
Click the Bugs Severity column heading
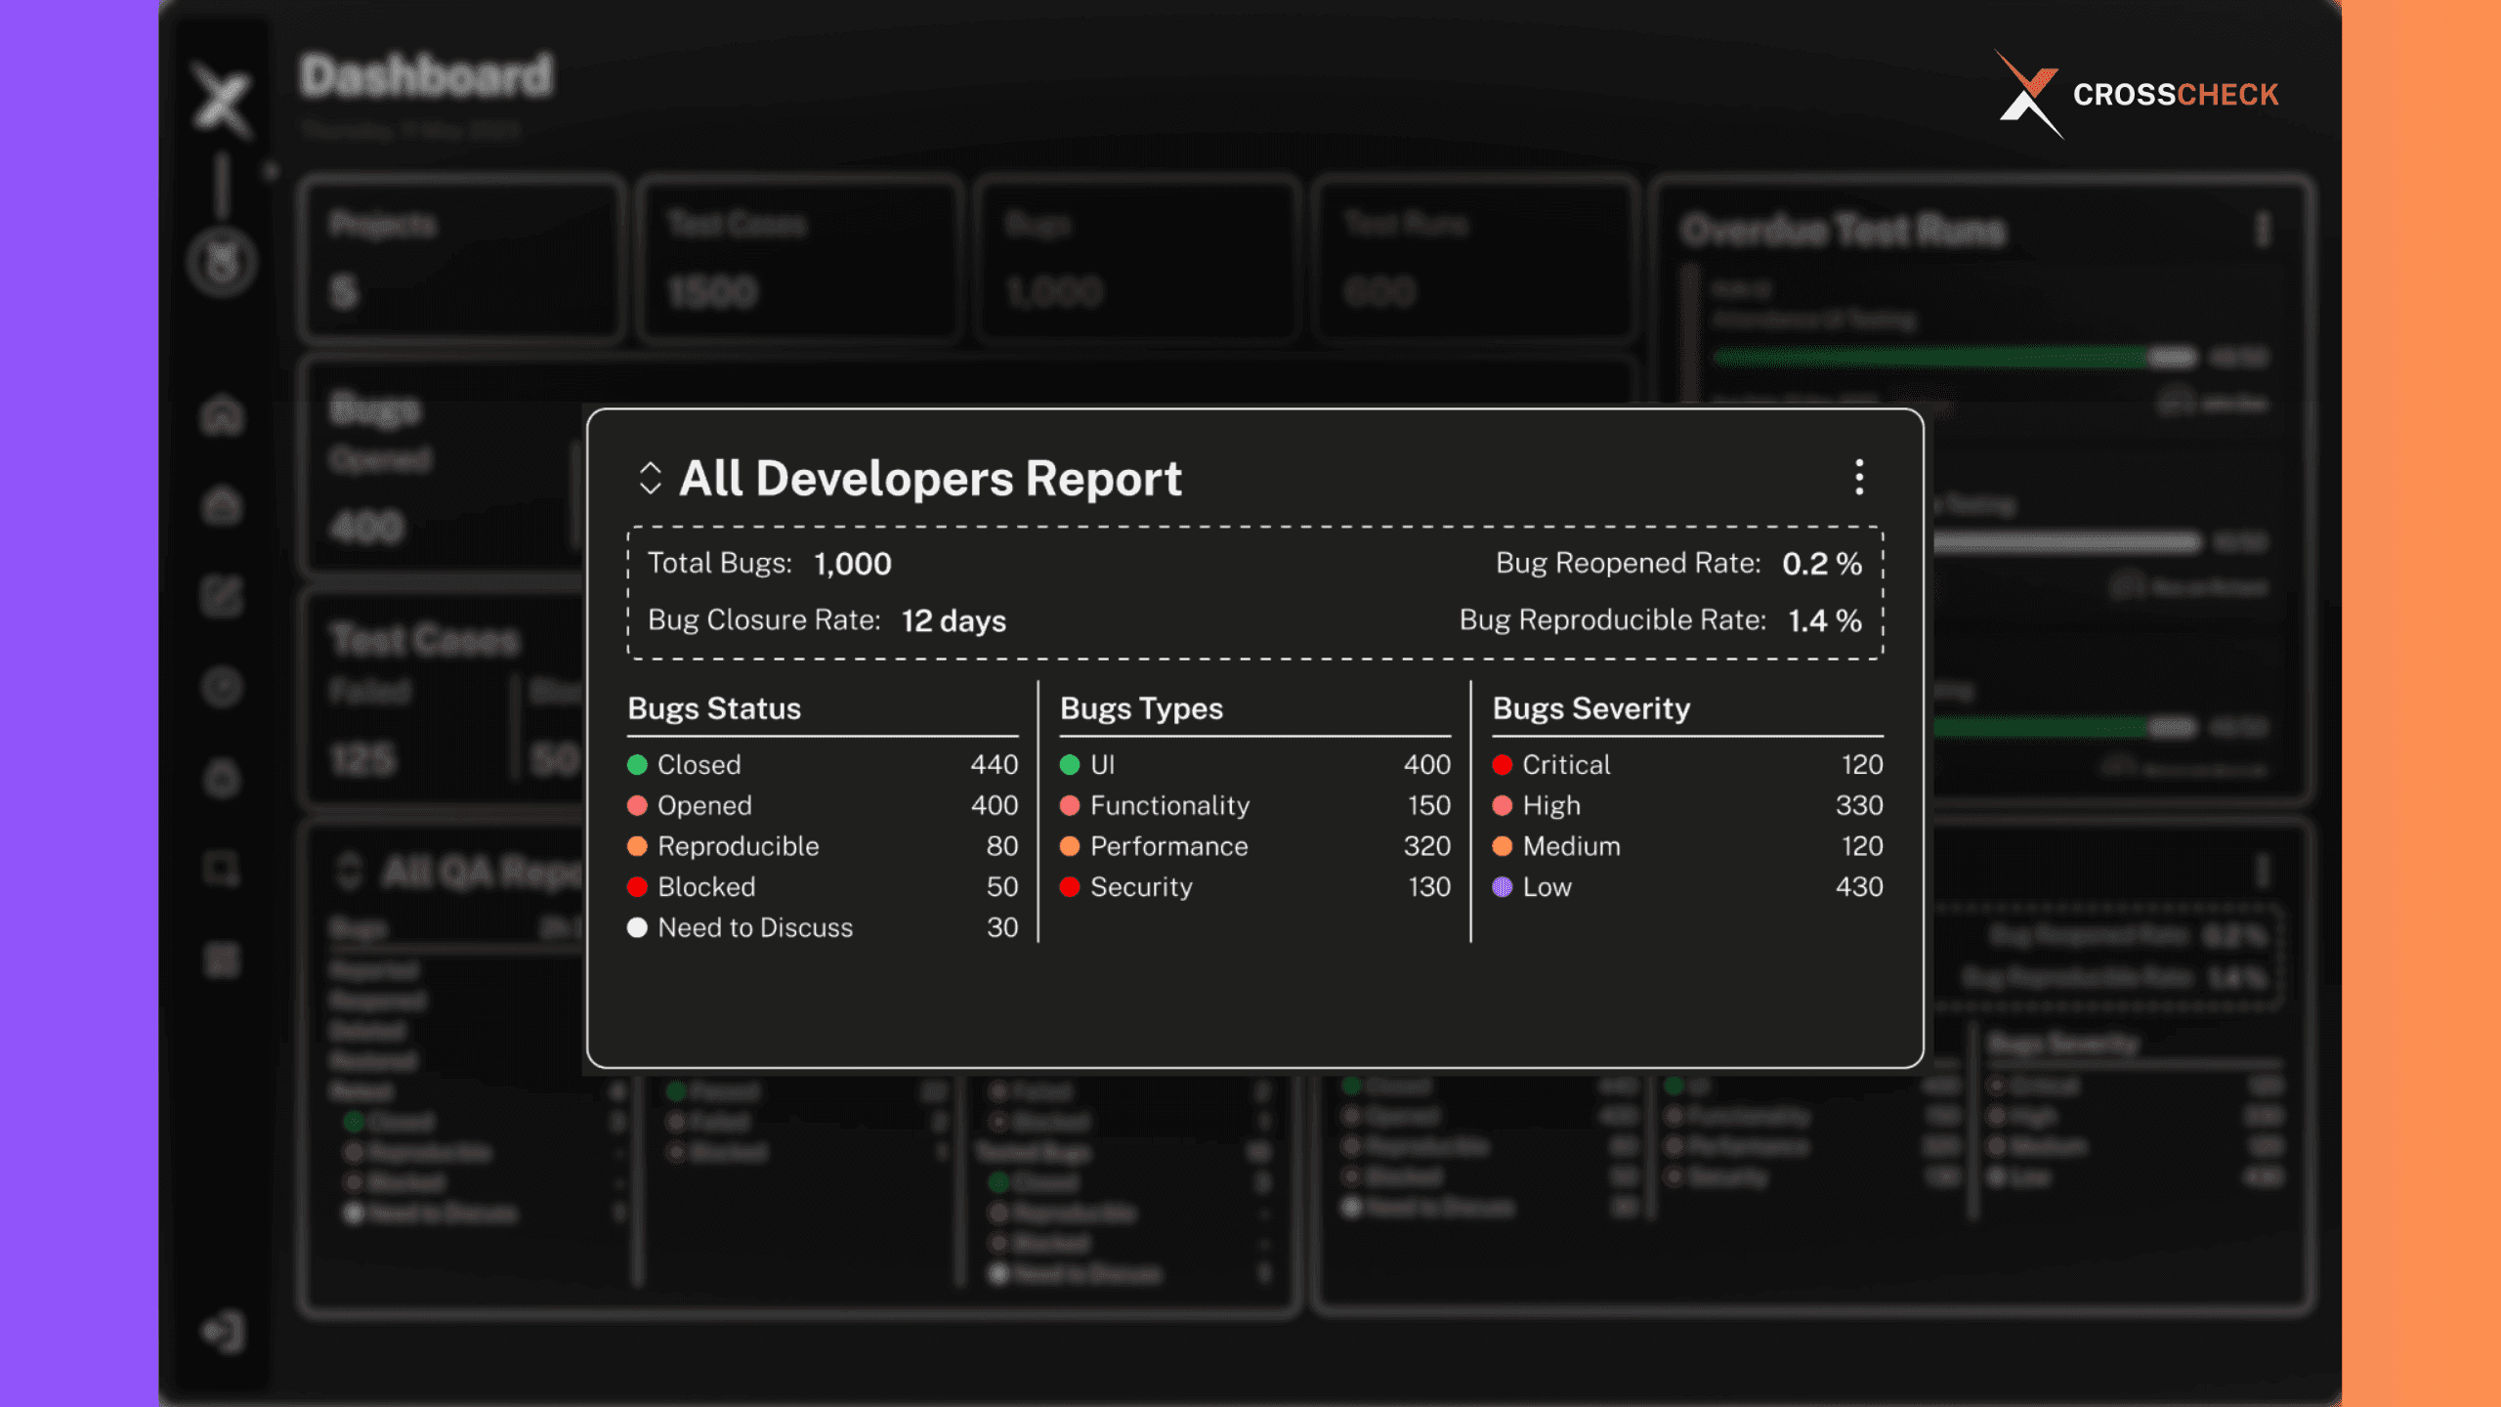(1591, 708)
